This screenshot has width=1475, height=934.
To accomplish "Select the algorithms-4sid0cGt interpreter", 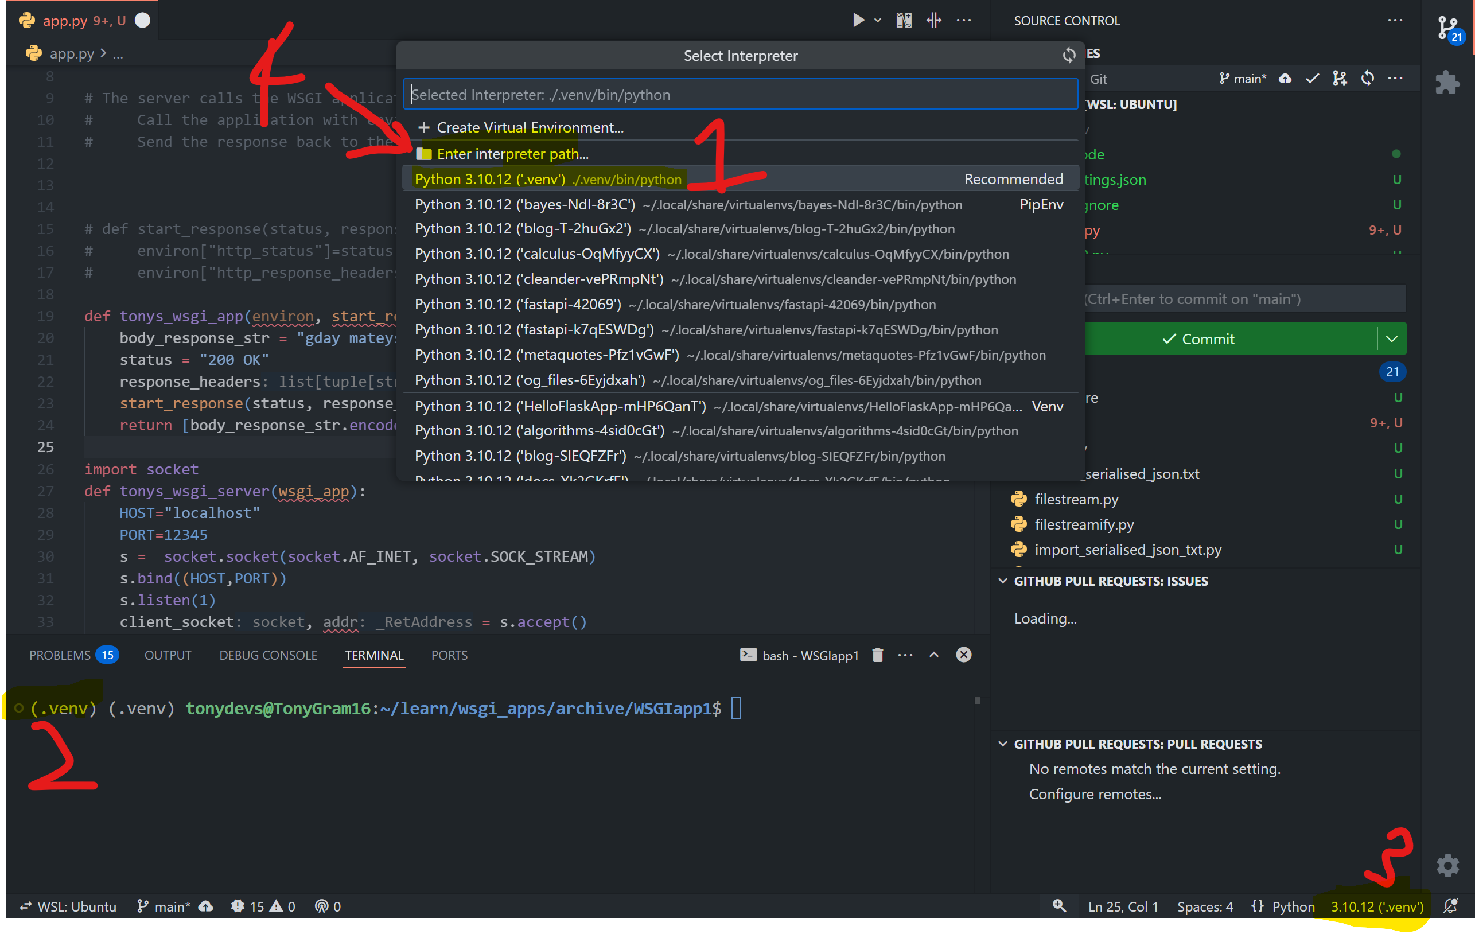I will click(740, 431).
